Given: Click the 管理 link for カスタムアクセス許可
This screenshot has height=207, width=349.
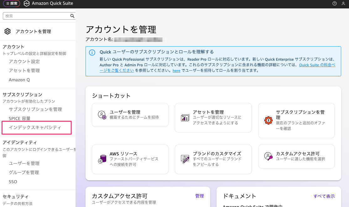Looking at the screenshot, I should pos(199,196).
